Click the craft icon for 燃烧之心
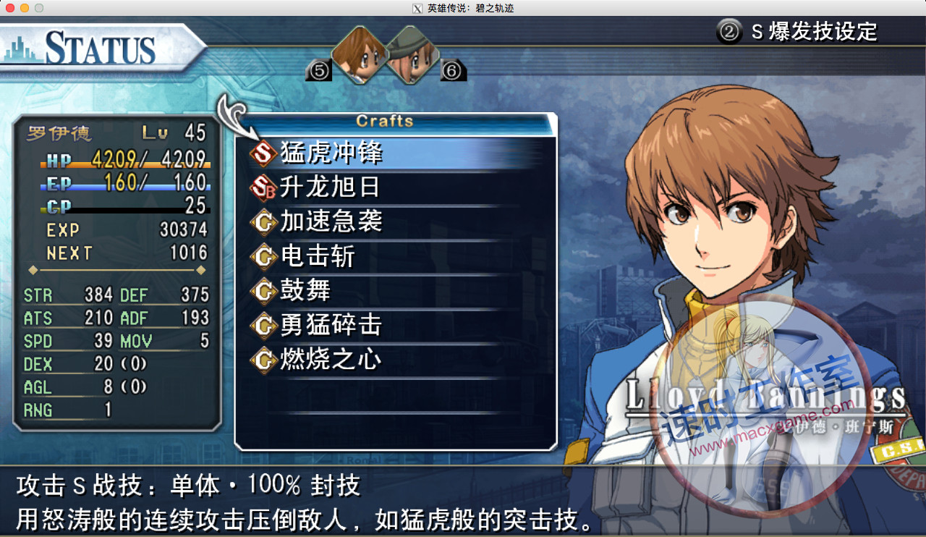 click(x=263, y=360)
